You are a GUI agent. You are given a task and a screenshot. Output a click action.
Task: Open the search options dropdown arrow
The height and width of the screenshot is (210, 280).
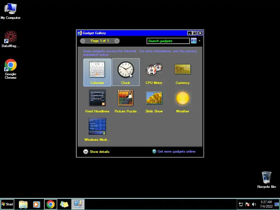pos(199,41)
